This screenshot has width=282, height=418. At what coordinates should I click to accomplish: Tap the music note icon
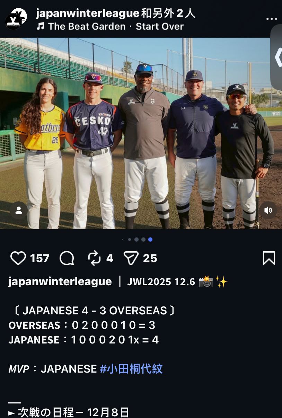point(41,26)
